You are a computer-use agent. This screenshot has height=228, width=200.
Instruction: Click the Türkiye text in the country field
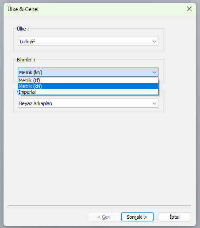coord(27,42)
